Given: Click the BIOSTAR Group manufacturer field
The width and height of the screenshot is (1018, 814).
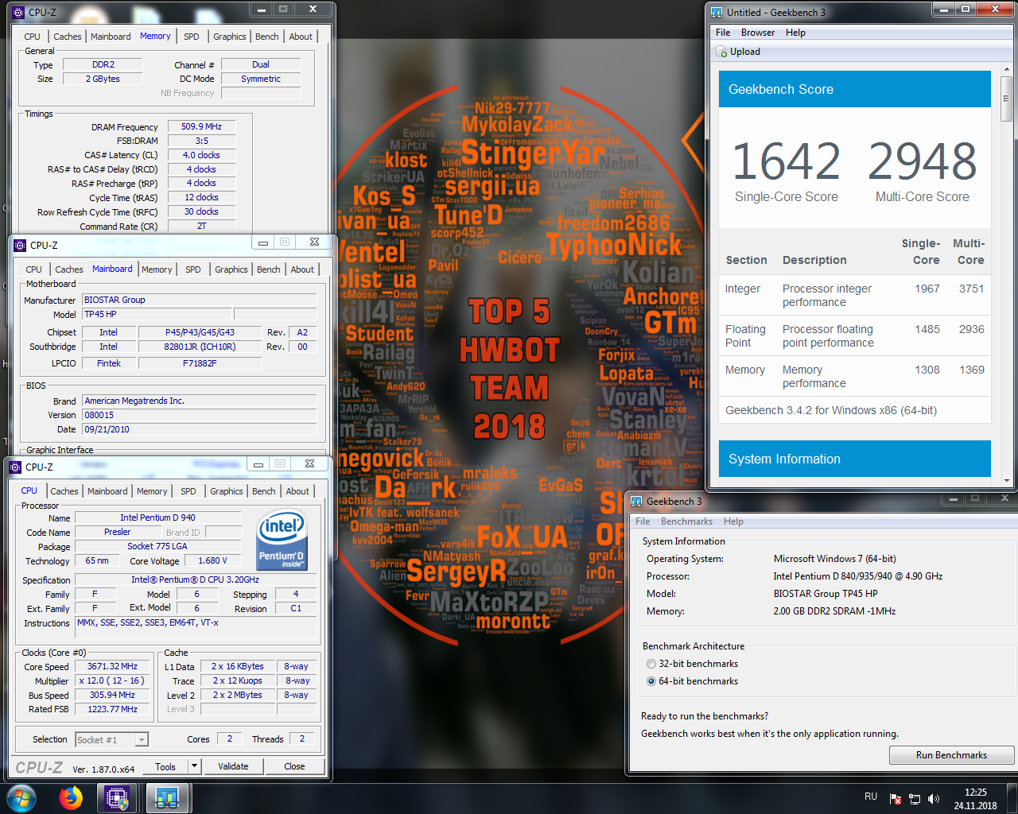Looking at the screenshot, I should pyautogui.click(x=200, y=300).
